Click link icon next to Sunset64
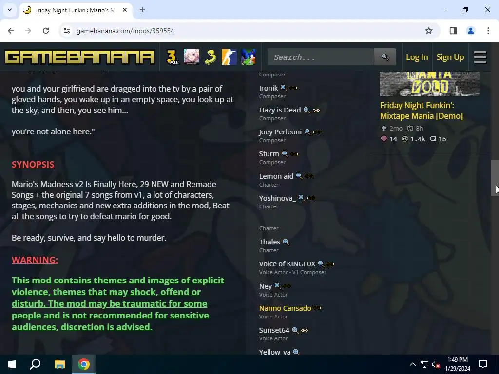 (x=305, y=330)
